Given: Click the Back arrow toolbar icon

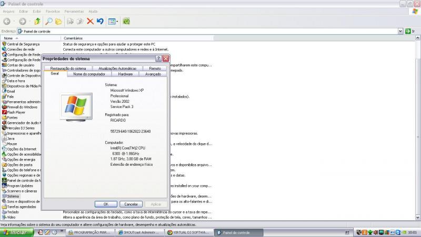Looking at the screenshot, I should tap(7, 21).
